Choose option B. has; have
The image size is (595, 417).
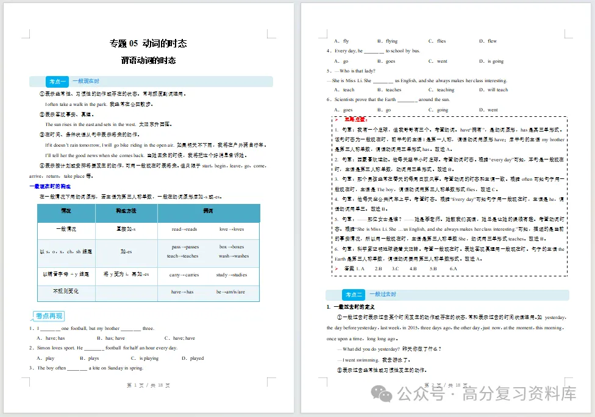pyautogui.click(x=110, y=338)
